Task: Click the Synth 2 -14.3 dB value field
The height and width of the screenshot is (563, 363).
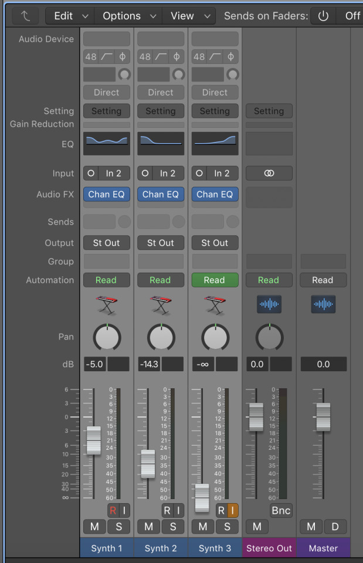Action: [x=150, y=364]
